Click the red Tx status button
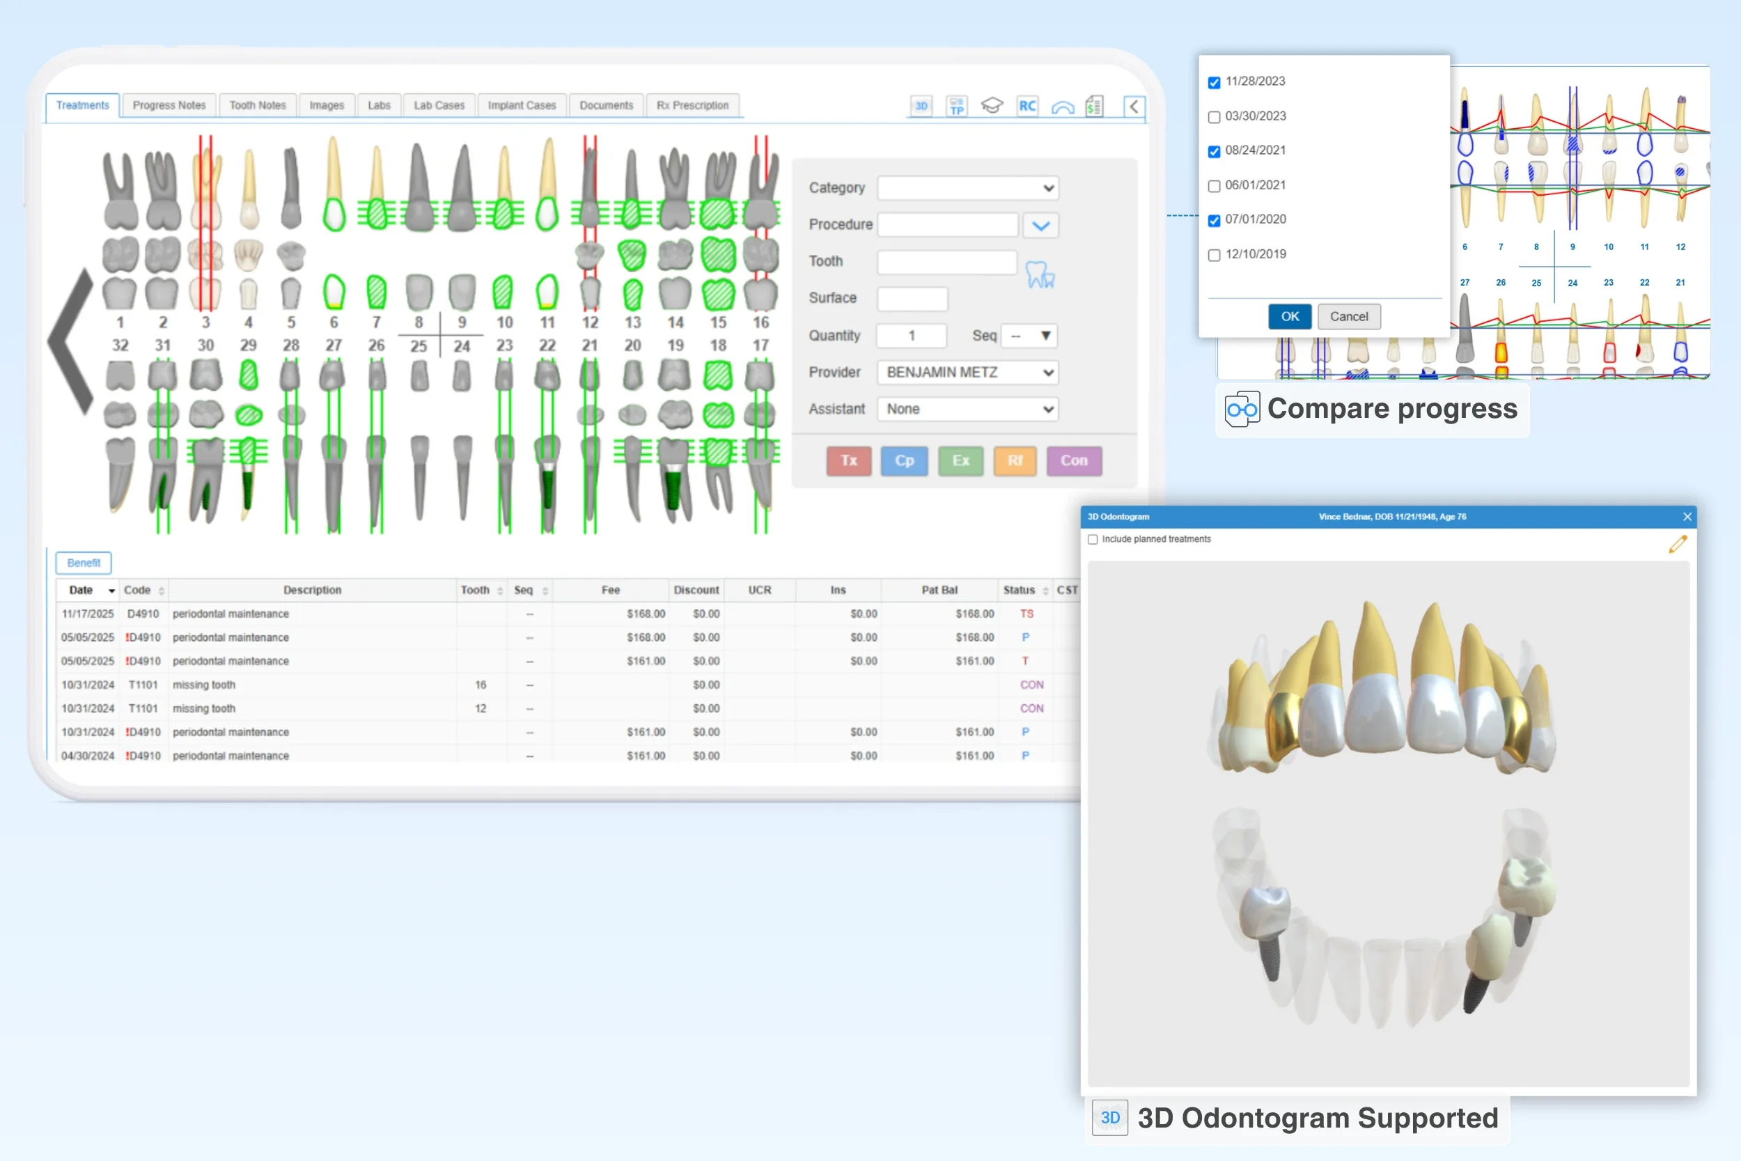This screenshot has width=1741, height=1161. pyautogui.click(x=848, y=460)
